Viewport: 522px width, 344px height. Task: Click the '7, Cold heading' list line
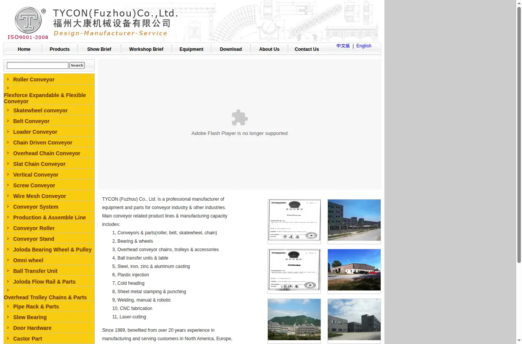click(x=128, y=283)
